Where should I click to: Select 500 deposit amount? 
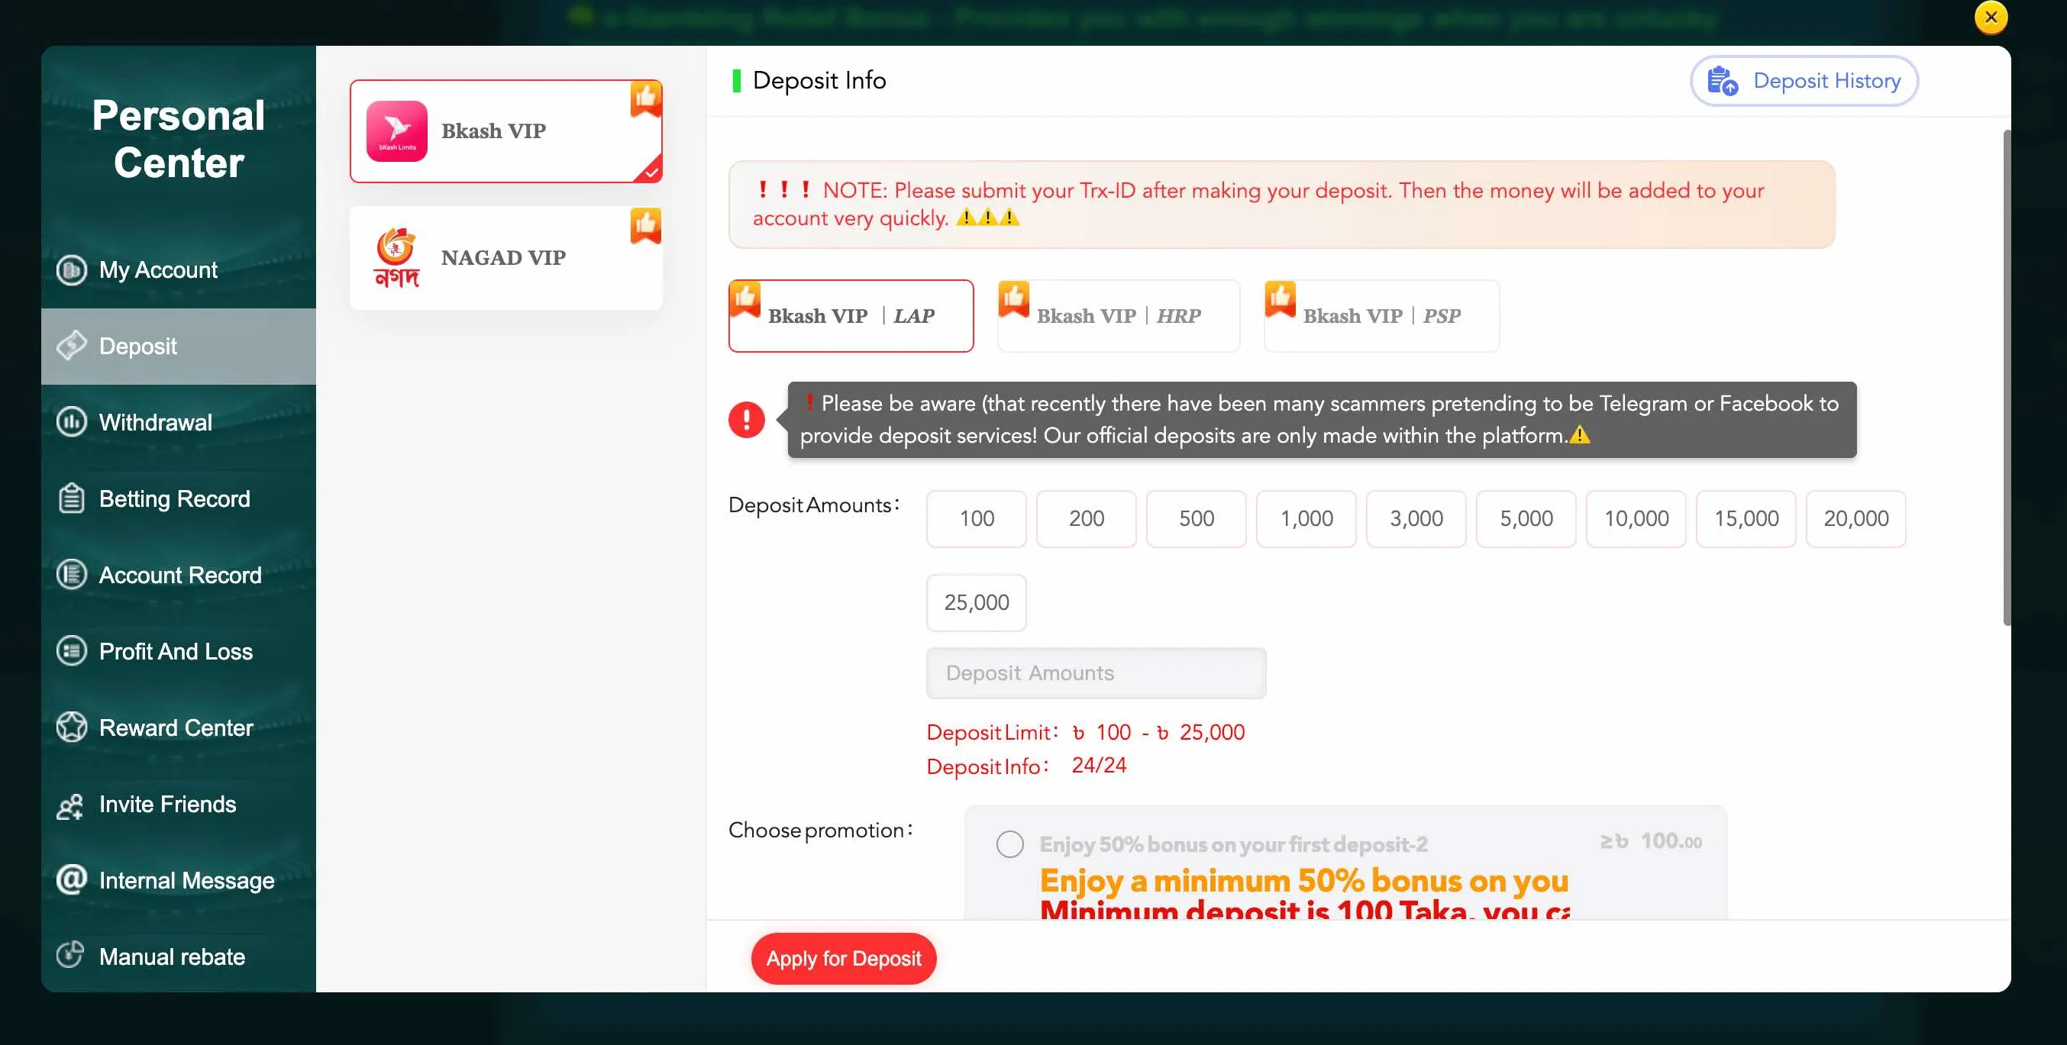click(x=1197, y=518)
